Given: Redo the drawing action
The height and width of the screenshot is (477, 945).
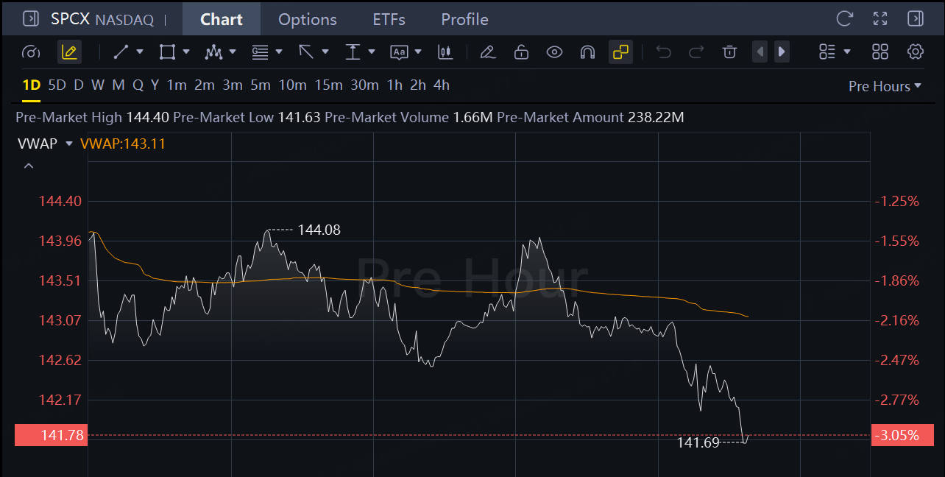Looking at the screenshot, I should click(696, 52).
